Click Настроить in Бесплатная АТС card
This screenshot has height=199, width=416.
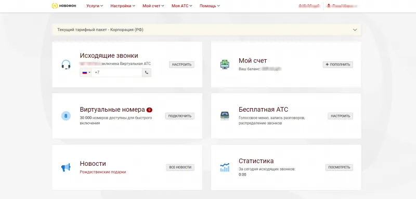point(341,116)
